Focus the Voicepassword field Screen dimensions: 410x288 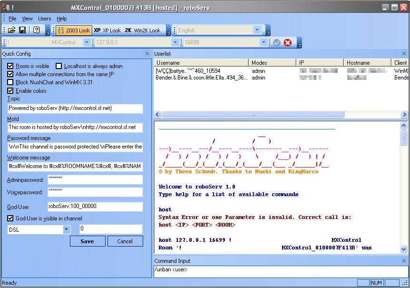tap(95, 192)
